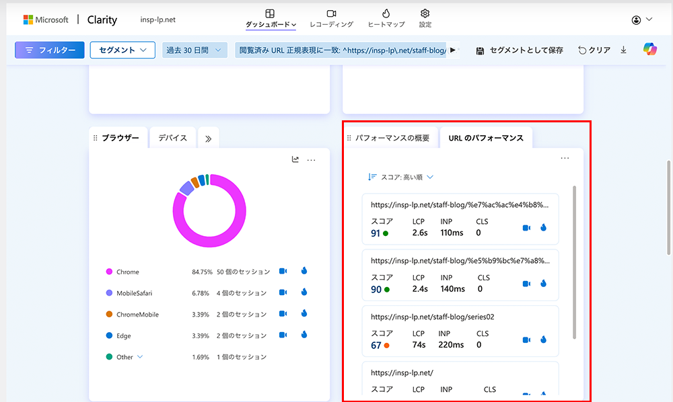This screenshot has height=402, width=673.
Task: Click the drag handle beside ブラウザー
Action: click(96, 138)
